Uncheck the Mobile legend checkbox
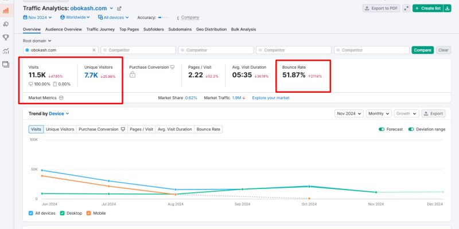The height and width of the screenshot is (229, 459). click(x=89, y=213)
